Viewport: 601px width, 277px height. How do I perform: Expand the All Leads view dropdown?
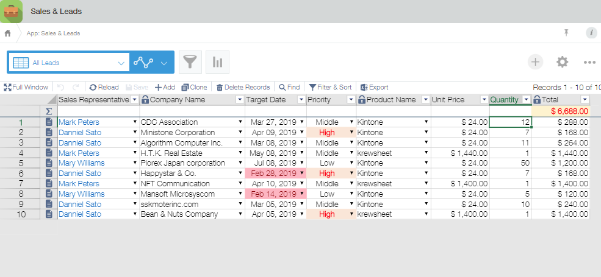[120, 63]
